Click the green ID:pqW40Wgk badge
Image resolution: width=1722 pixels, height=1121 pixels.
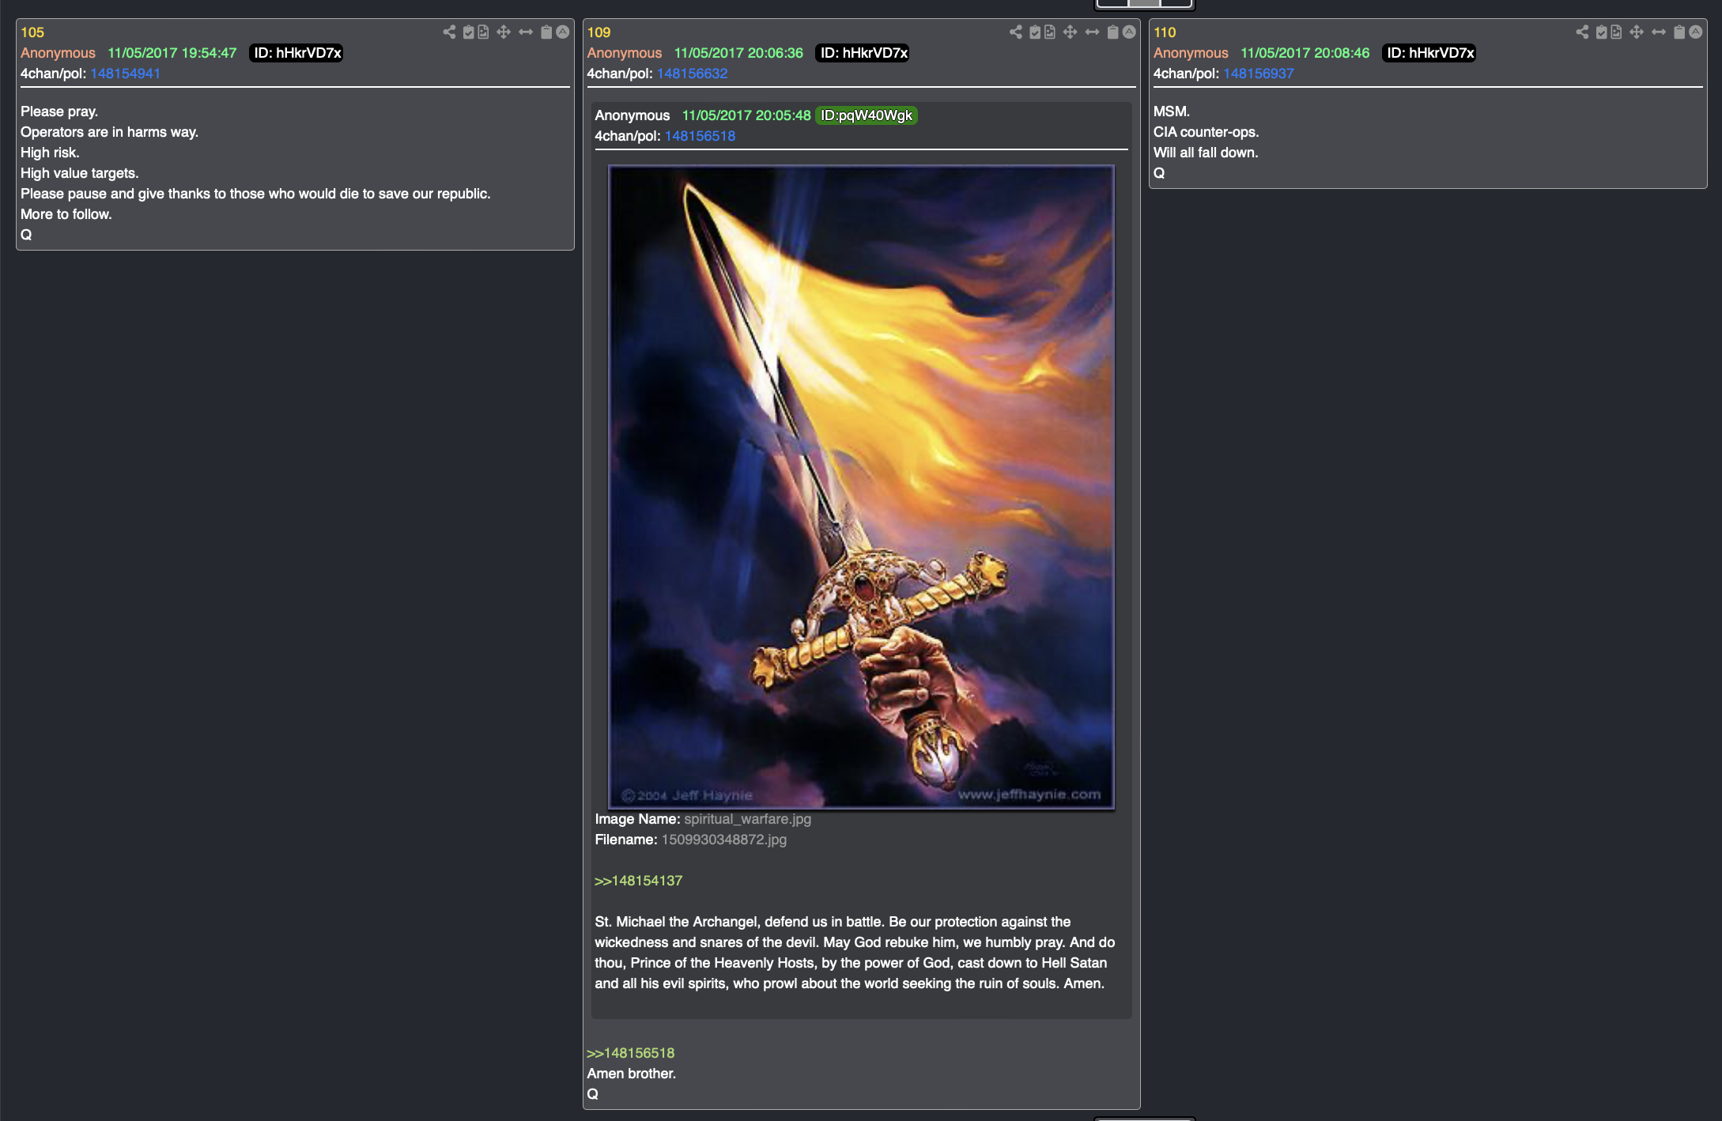[867, 115]
